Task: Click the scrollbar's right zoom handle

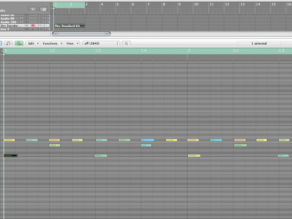Action: coord(108,34)
